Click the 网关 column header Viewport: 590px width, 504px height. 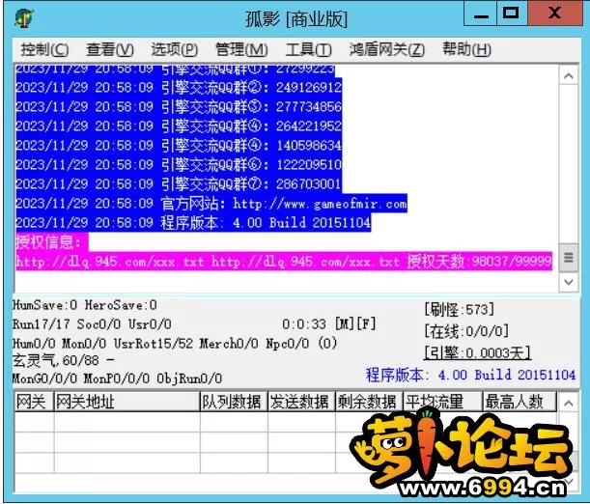click(34, 402)
